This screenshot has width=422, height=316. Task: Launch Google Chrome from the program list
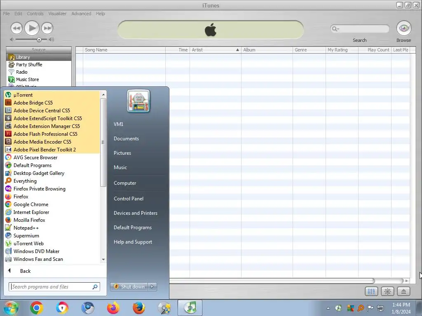point(52,204)
